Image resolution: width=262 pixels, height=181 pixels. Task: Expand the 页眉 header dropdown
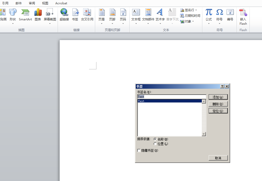click(102, 24)
